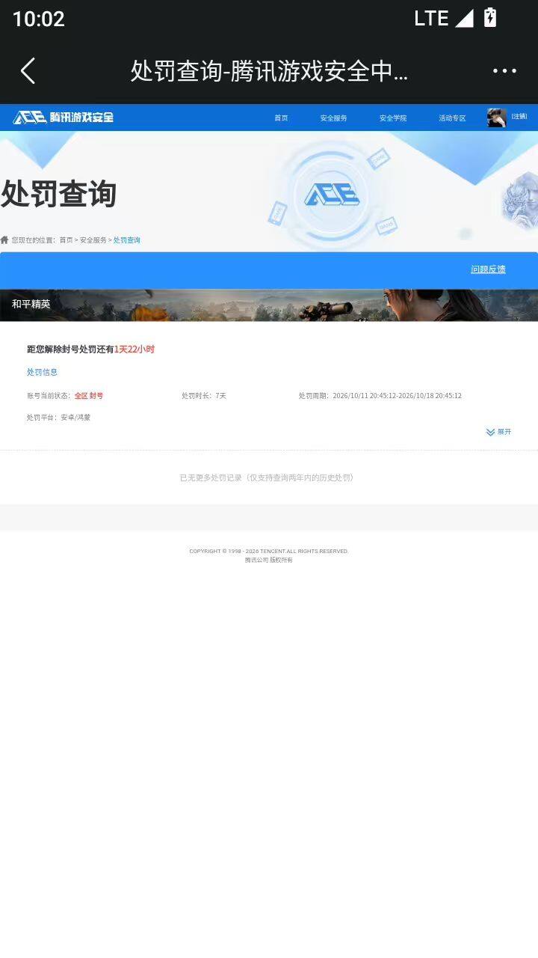Click the ACE 腾讯游戏安全 logo
The height and width of the screenshot is (958, 538).
pos(64,118)
